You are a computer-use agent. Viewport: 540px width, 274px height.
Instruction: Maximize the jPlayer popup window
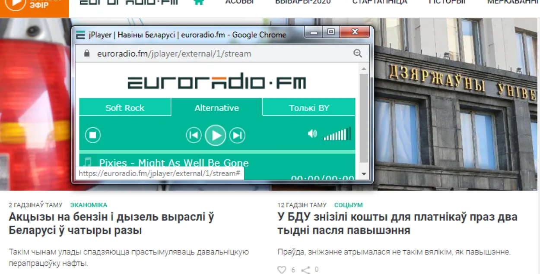pyautogui.click(x=331, y=32)
